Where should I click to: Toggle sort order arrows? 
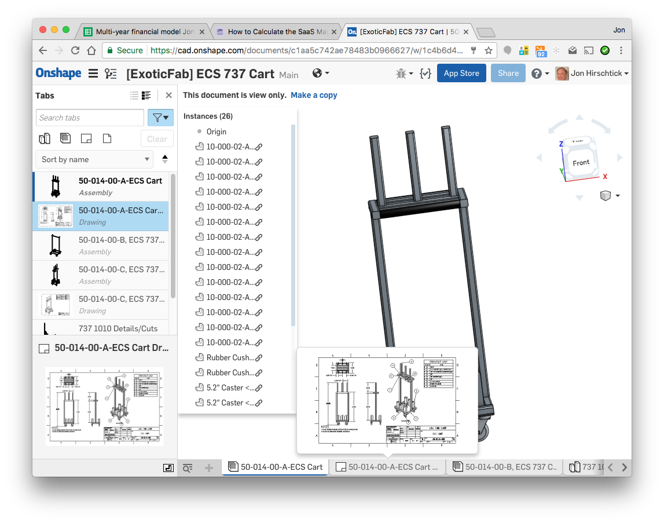point(165,159)
